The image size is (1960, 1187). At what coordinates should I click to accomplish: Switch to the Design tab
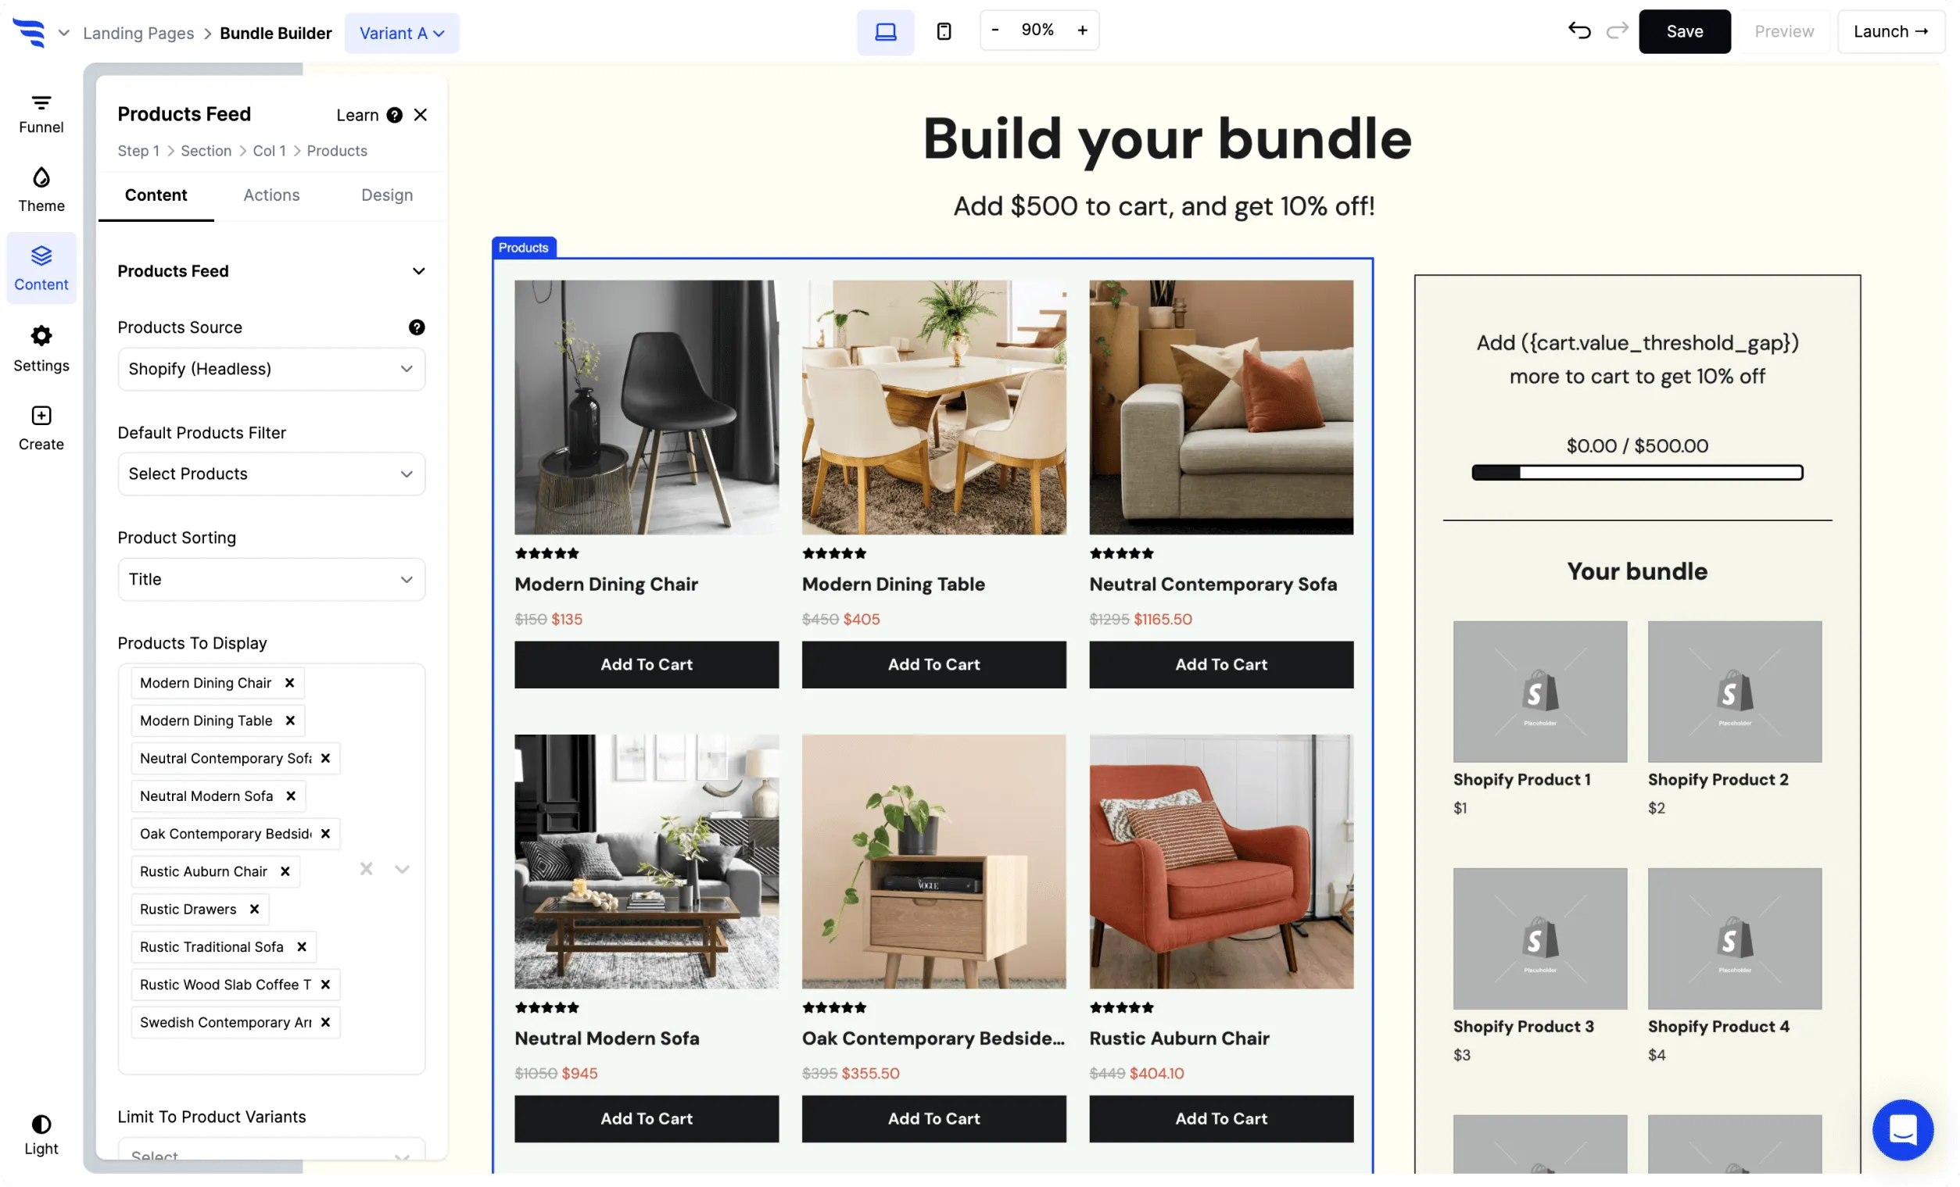pos(386,195)
